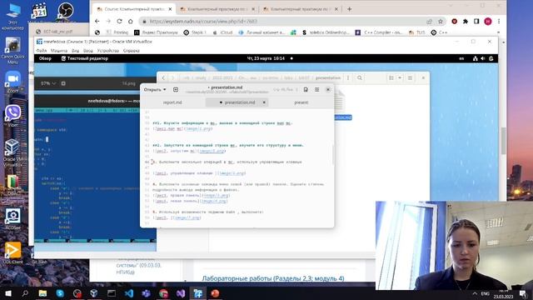Open the en keyboard layout indicator

461,58
